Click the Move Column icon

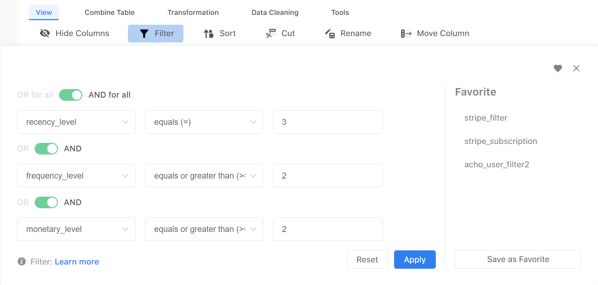tap(406, 34)
